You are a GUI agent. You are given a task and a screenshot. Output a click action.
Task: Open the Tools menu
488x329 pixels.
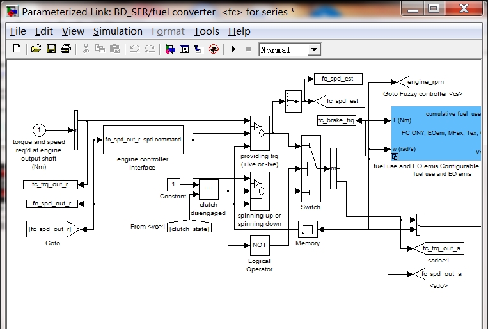tap(206, 31)
